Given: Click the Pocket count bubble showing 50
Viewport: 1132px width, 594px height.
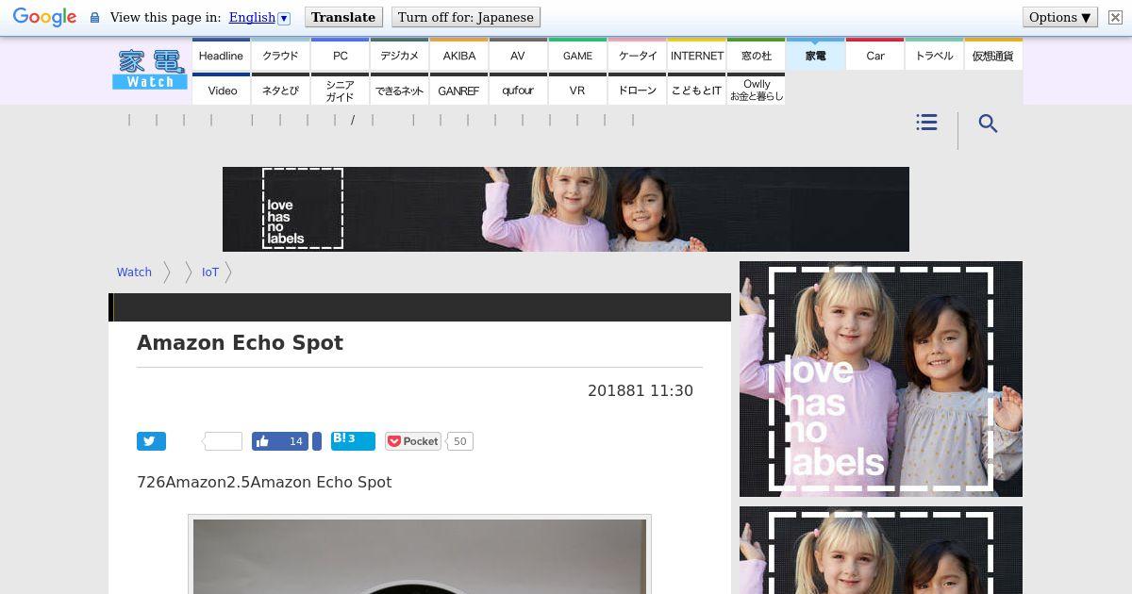Looking at the screenshot, I should click(x=459, y=441).
